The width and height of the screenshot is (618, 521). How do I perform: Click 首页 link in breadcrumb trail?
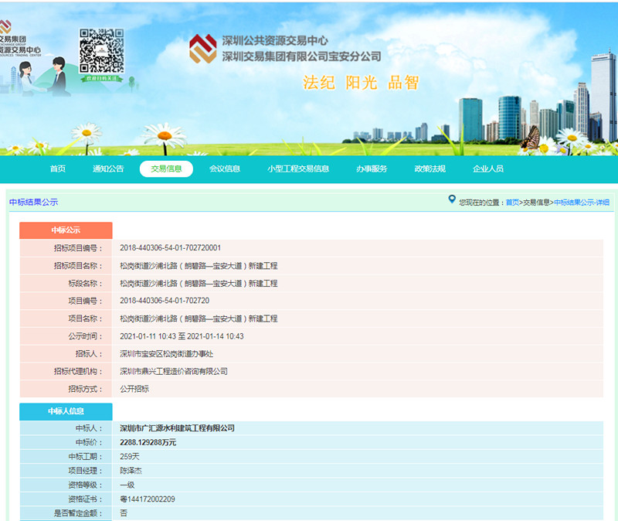pos(512,203)
